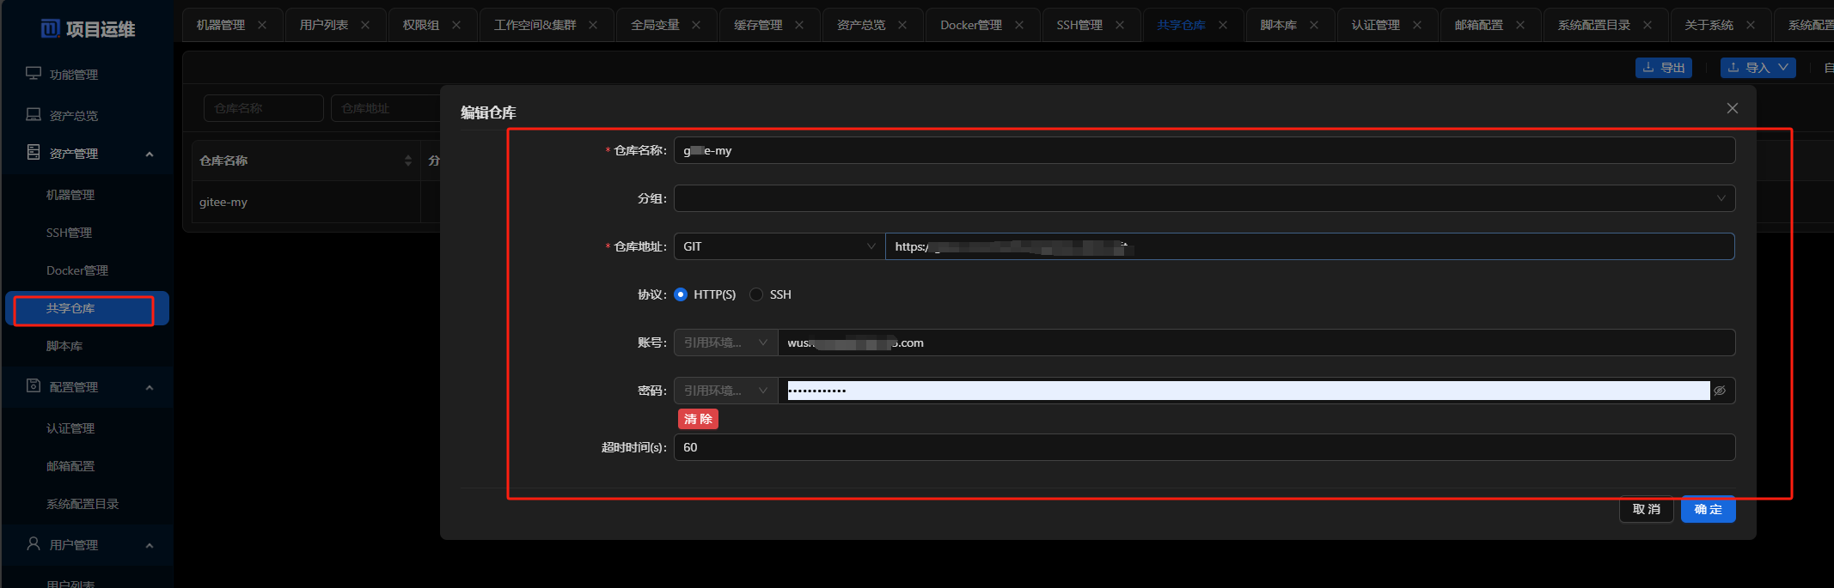
Task: Open 认证管理 in the sidebar menu
Action: pos(70,428)
